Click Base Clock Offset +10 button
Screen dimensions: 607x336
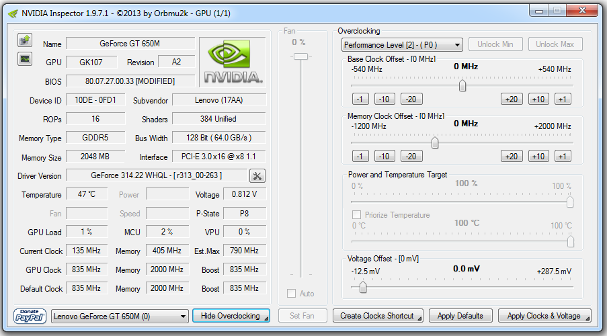point(539,99)
